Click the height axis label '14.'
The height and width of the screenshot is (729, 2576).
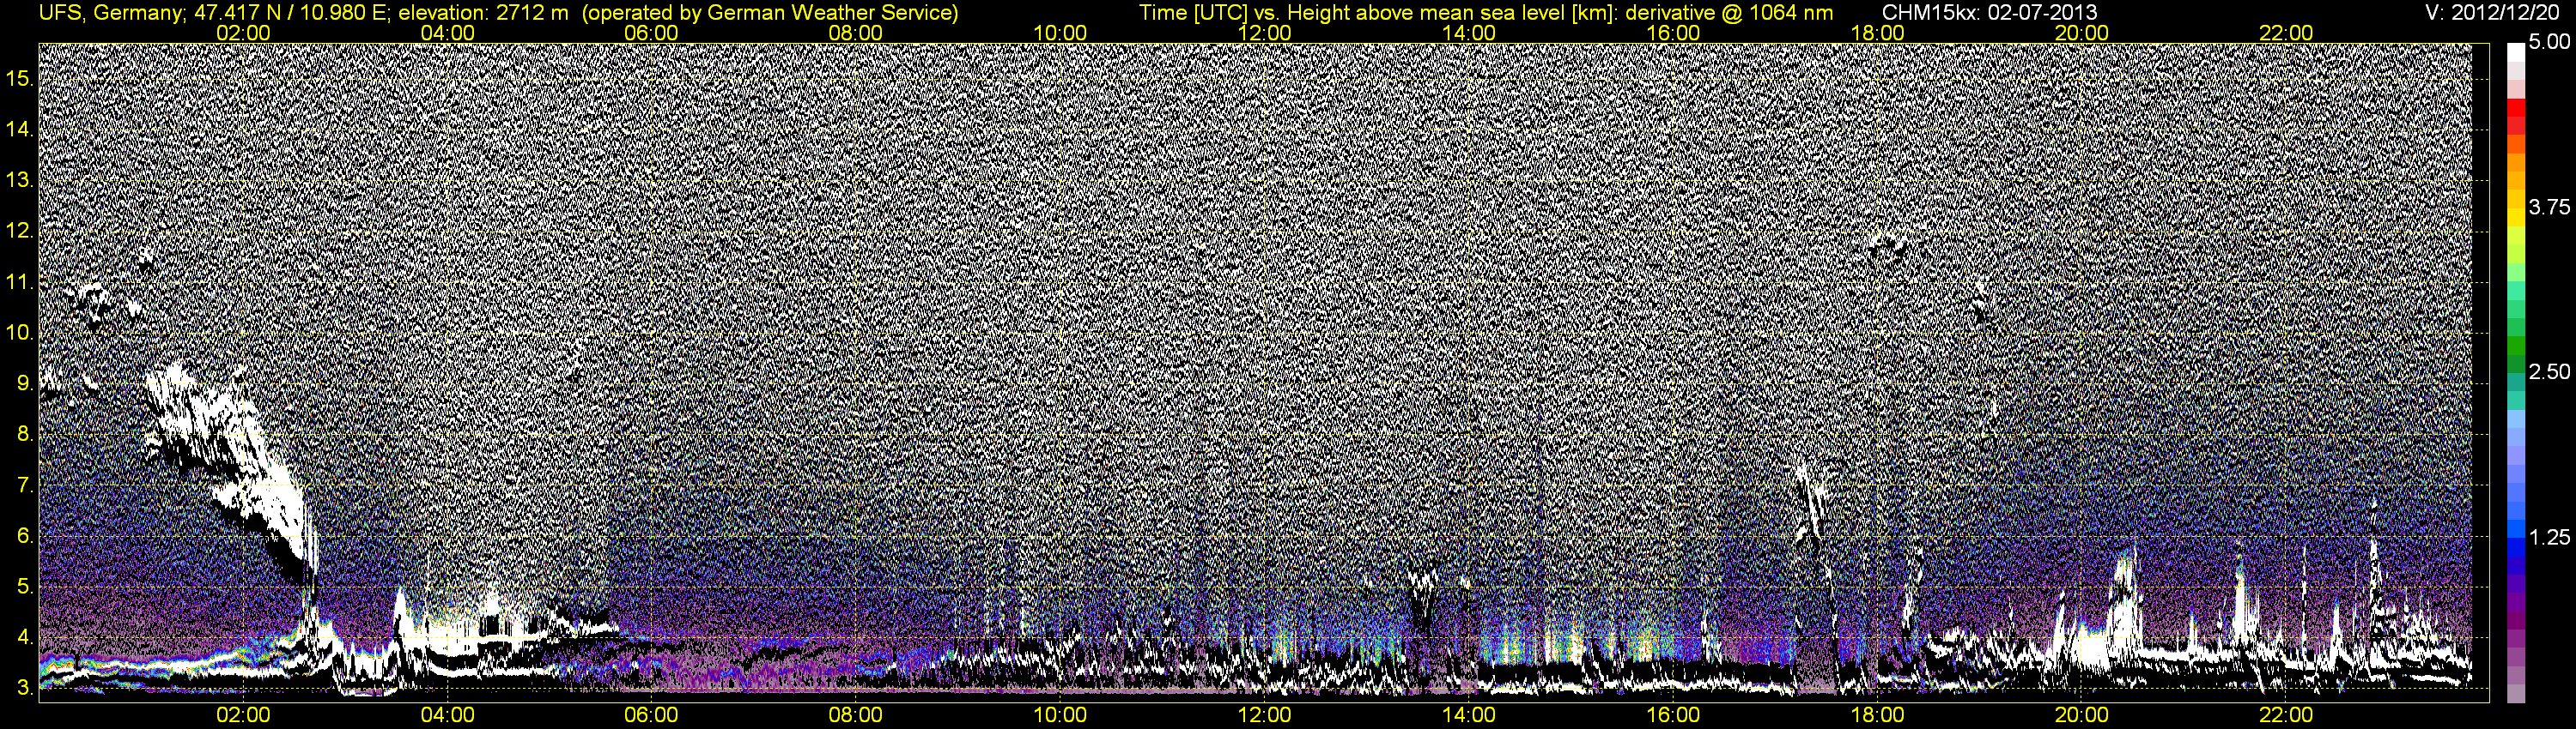20,130
